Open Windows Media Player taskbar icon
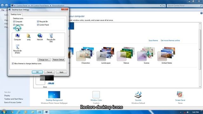Screen dimensions: 203x114 26,112
